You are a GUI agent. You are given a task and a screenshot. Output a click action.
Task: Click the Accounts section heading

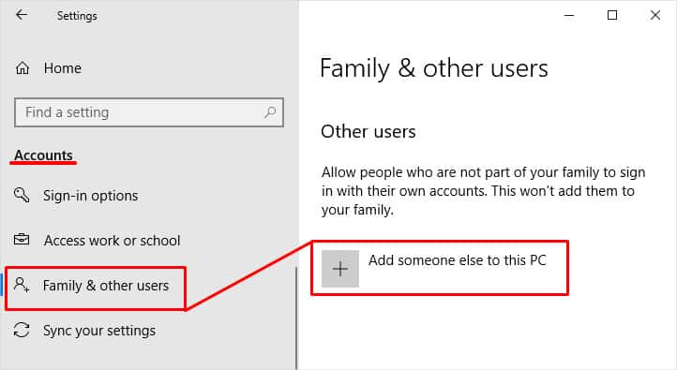44,155
